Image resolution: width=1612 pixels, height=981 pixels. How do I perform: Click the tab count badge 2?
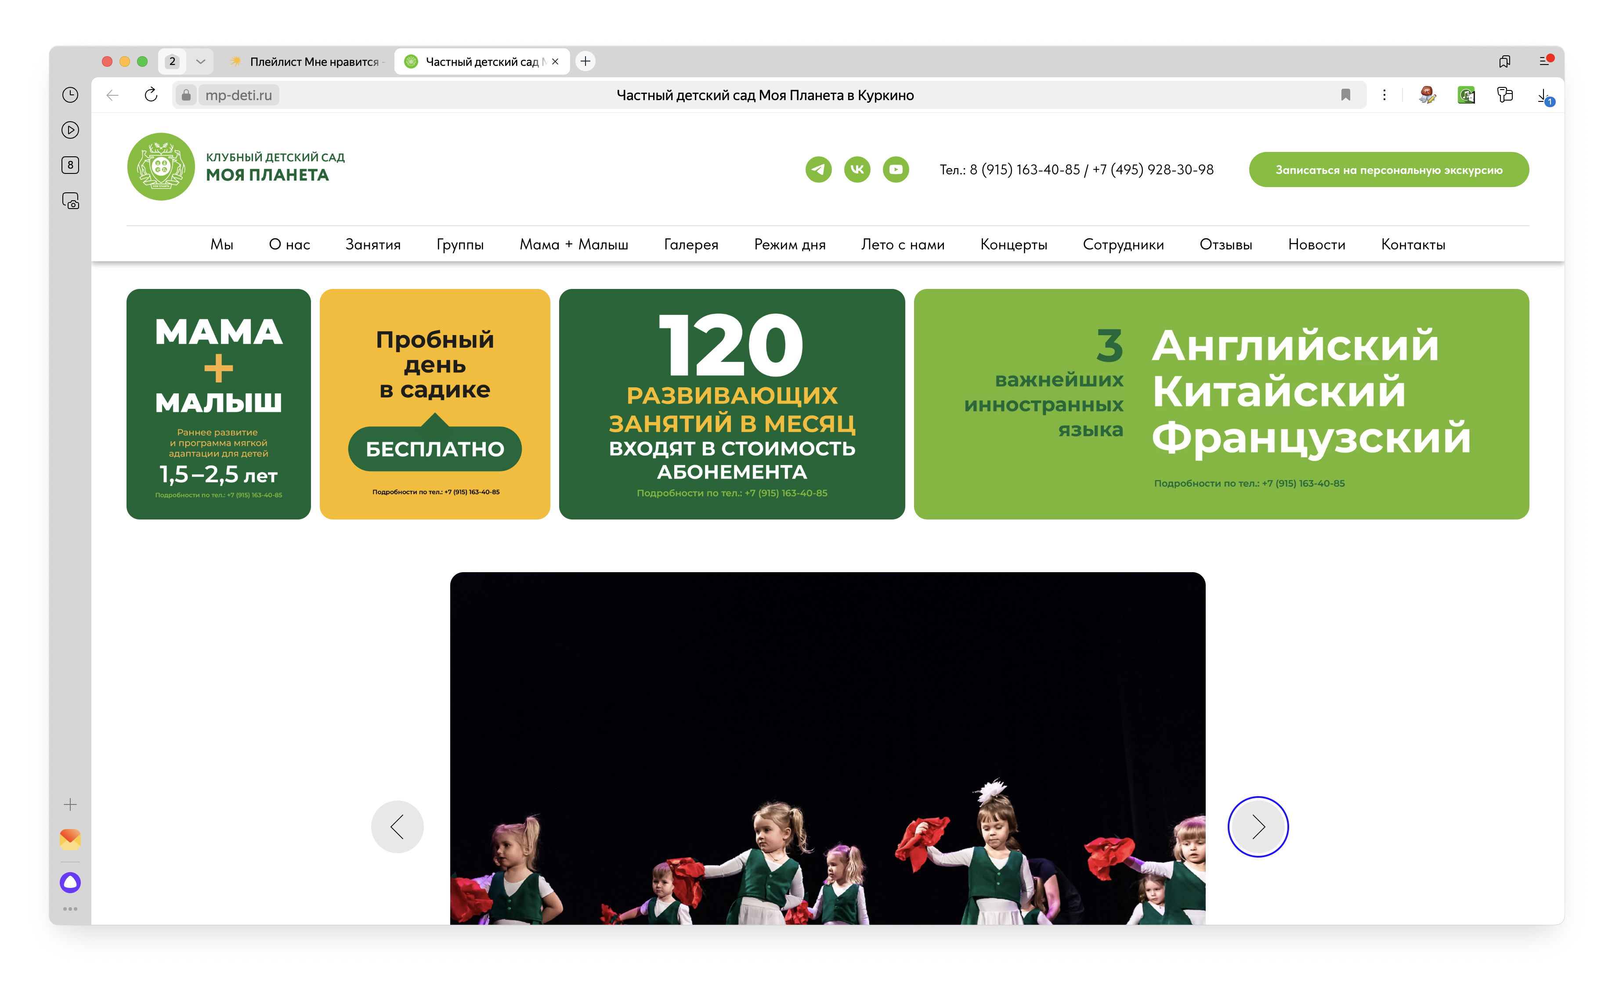[172, 61]
